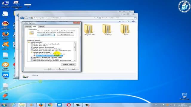Open Google Chrome from the taskbar
Image resolution: width=191 pixels, height=107 pixels.
50,105
